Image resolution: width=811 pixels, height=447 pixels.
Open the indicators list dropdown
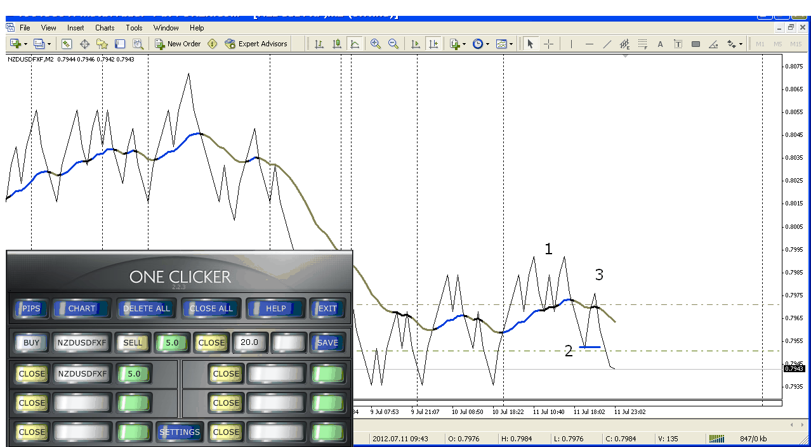pyautogui.click(x=464, y=44)
